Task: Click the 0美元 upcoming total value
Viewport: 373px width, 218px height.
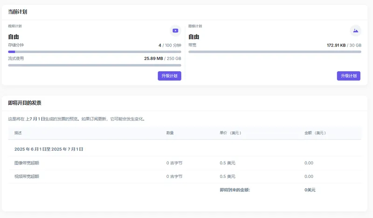Action: click(x=310, y=190)
